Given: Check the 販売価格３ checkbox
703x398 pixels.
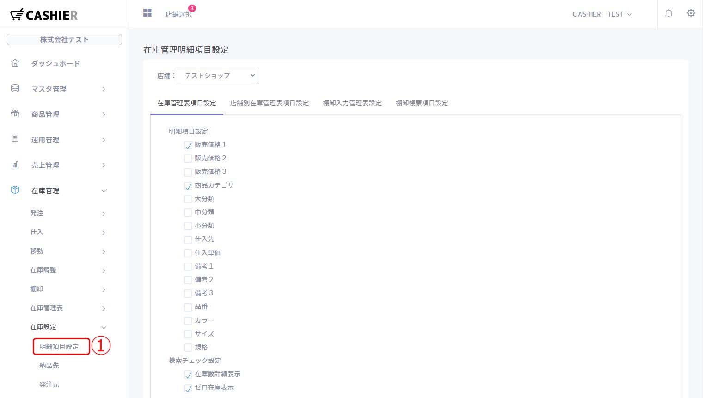Looking at the screenshot, I should point(188,172).
